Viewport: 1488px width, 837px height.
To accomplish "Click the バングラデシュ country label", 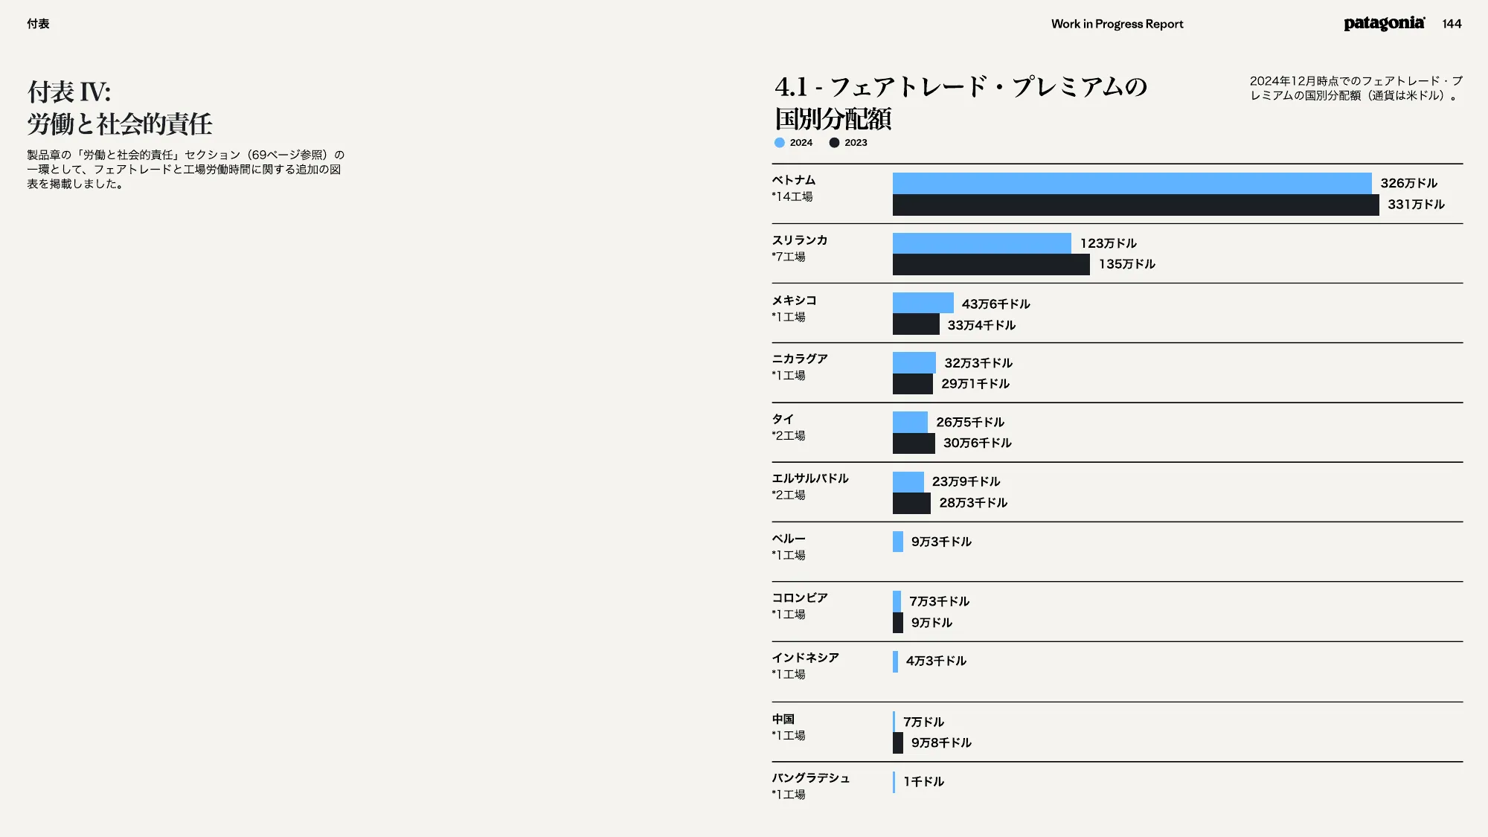I will (810, 777).
